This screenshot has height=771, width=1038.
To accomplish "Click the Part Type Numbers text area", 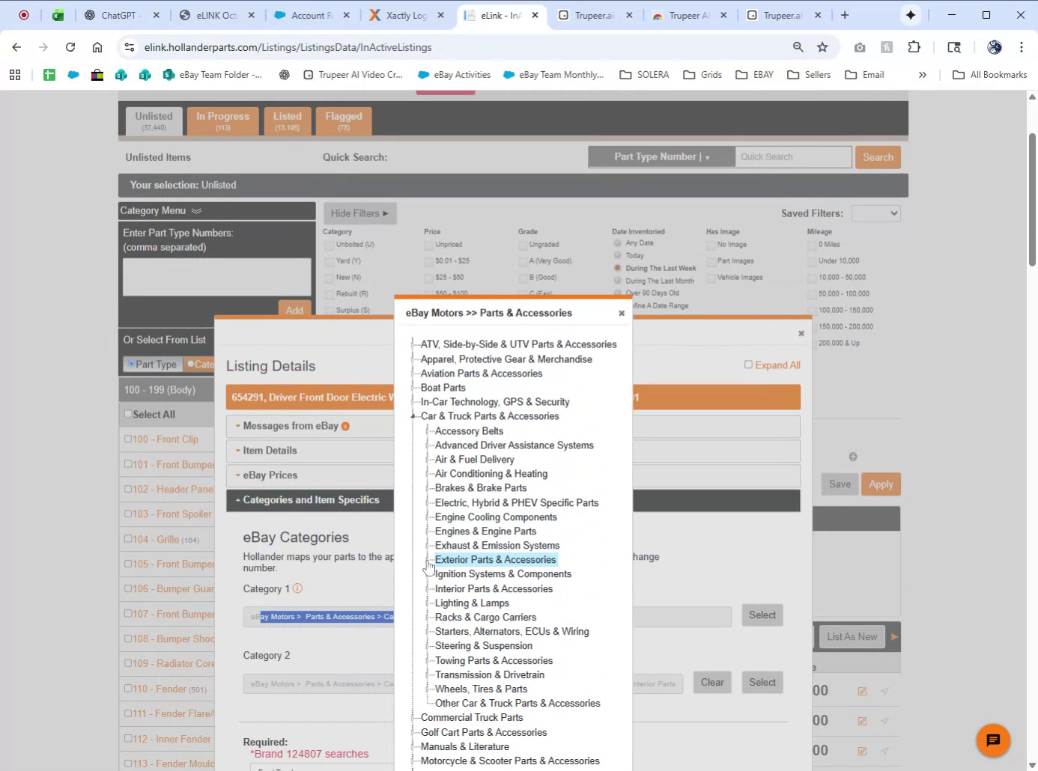I will coord(217,277).
